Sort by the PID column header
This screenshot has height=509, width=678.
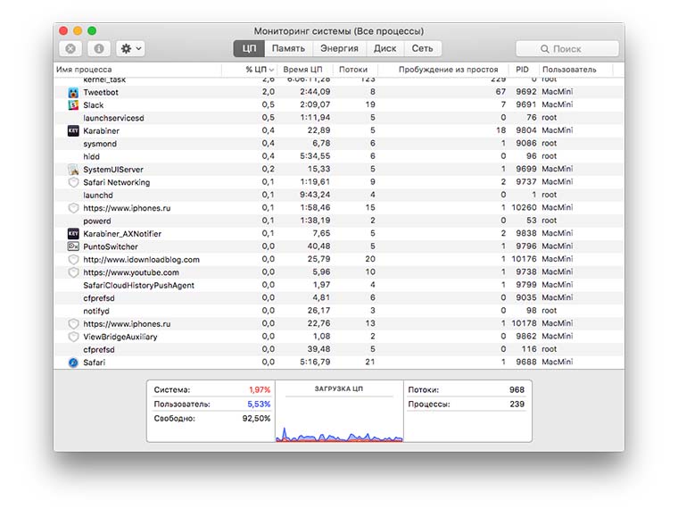coord(522,70)
